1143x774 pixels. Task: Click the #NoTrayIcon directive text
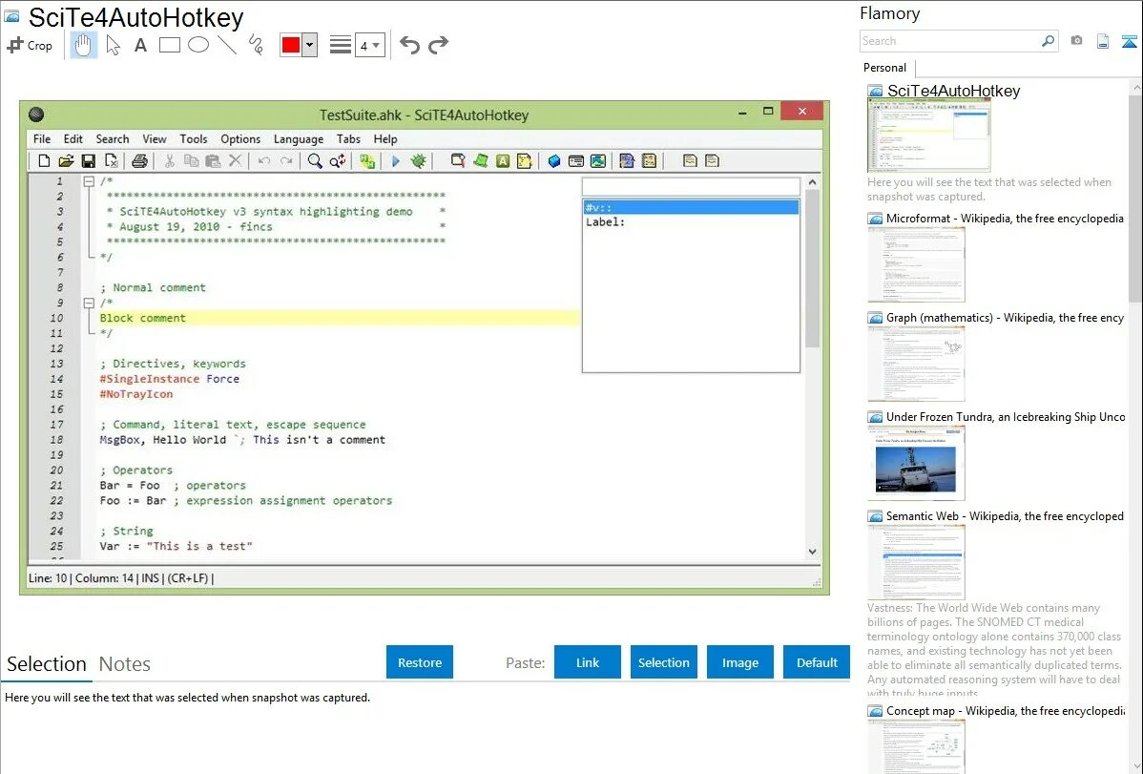point(136,394)
